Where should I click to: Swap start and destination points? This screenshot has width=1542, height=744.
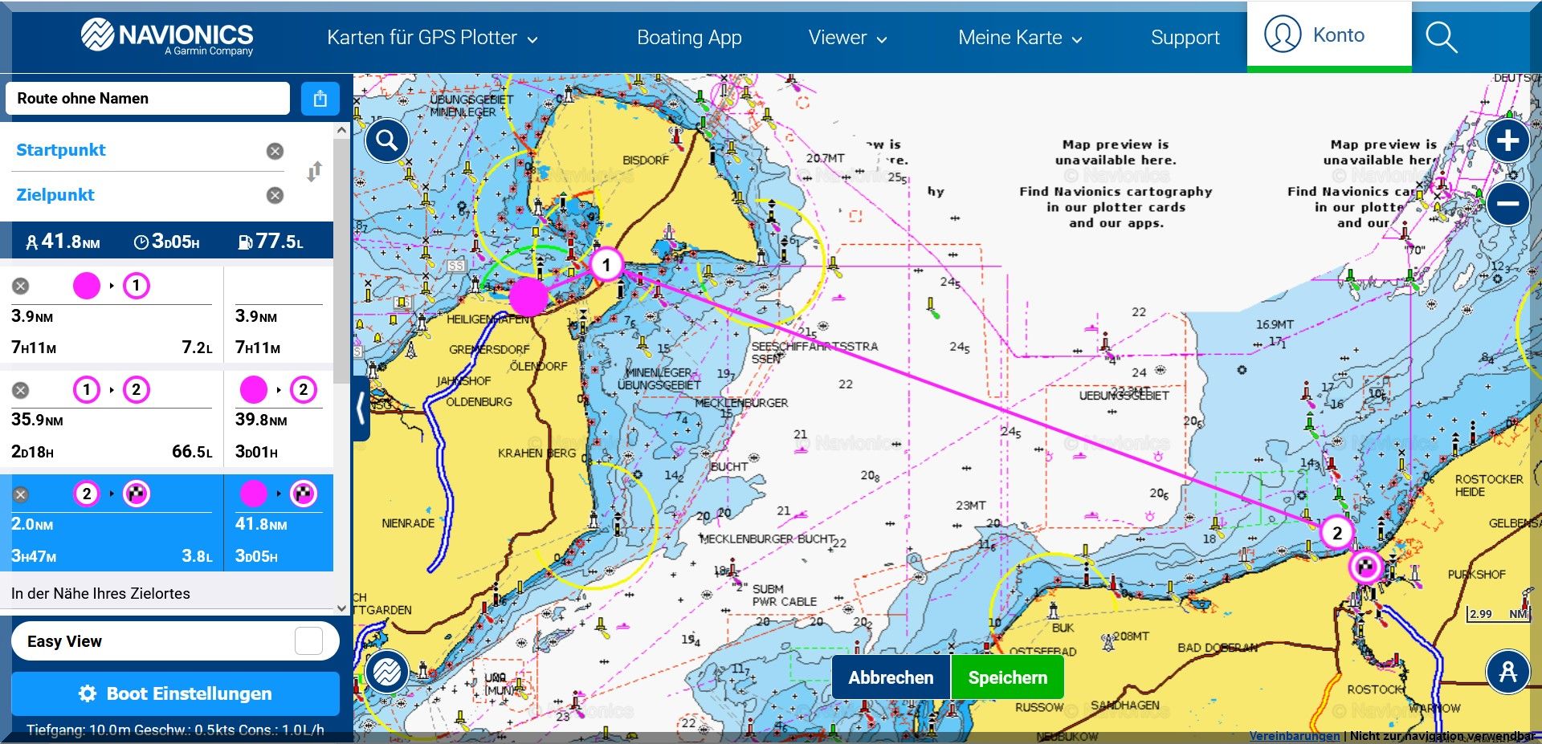tap(315, 172)
